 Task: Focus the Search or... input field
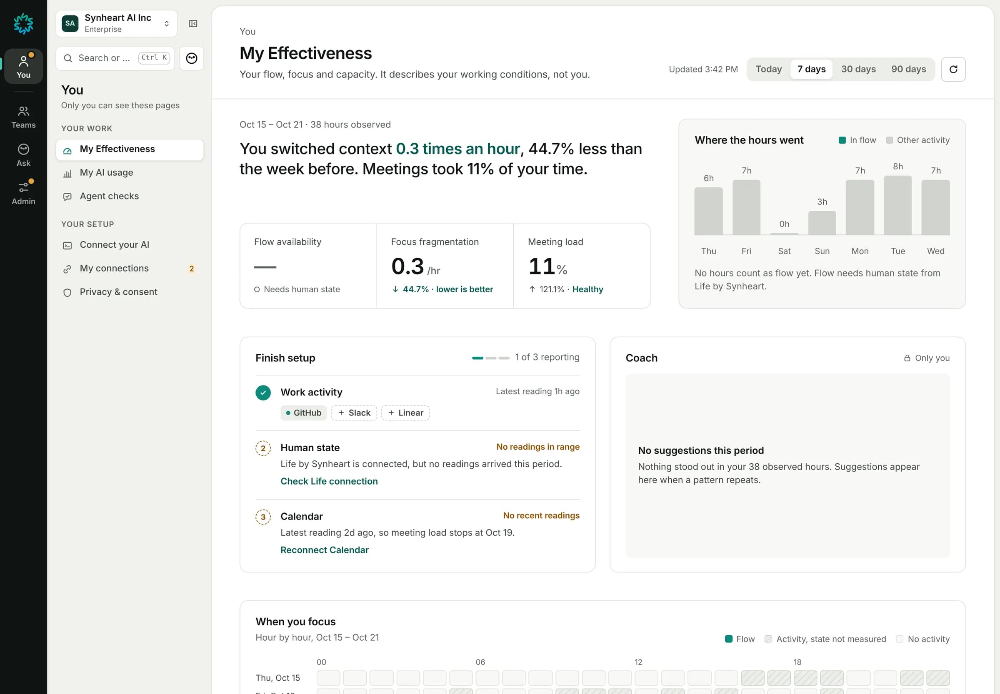115,58
